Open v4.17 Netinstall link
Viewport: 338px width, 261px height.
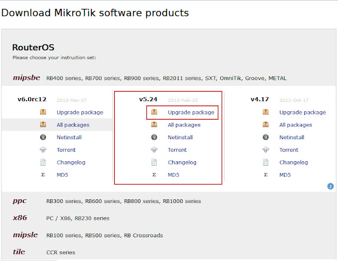pos(292,137)
